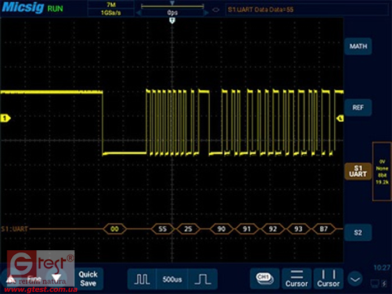Image resolution: width=392 pixels, height=294 pixels.
Task: Click the trigger position T marker
Action: [172, 20]
